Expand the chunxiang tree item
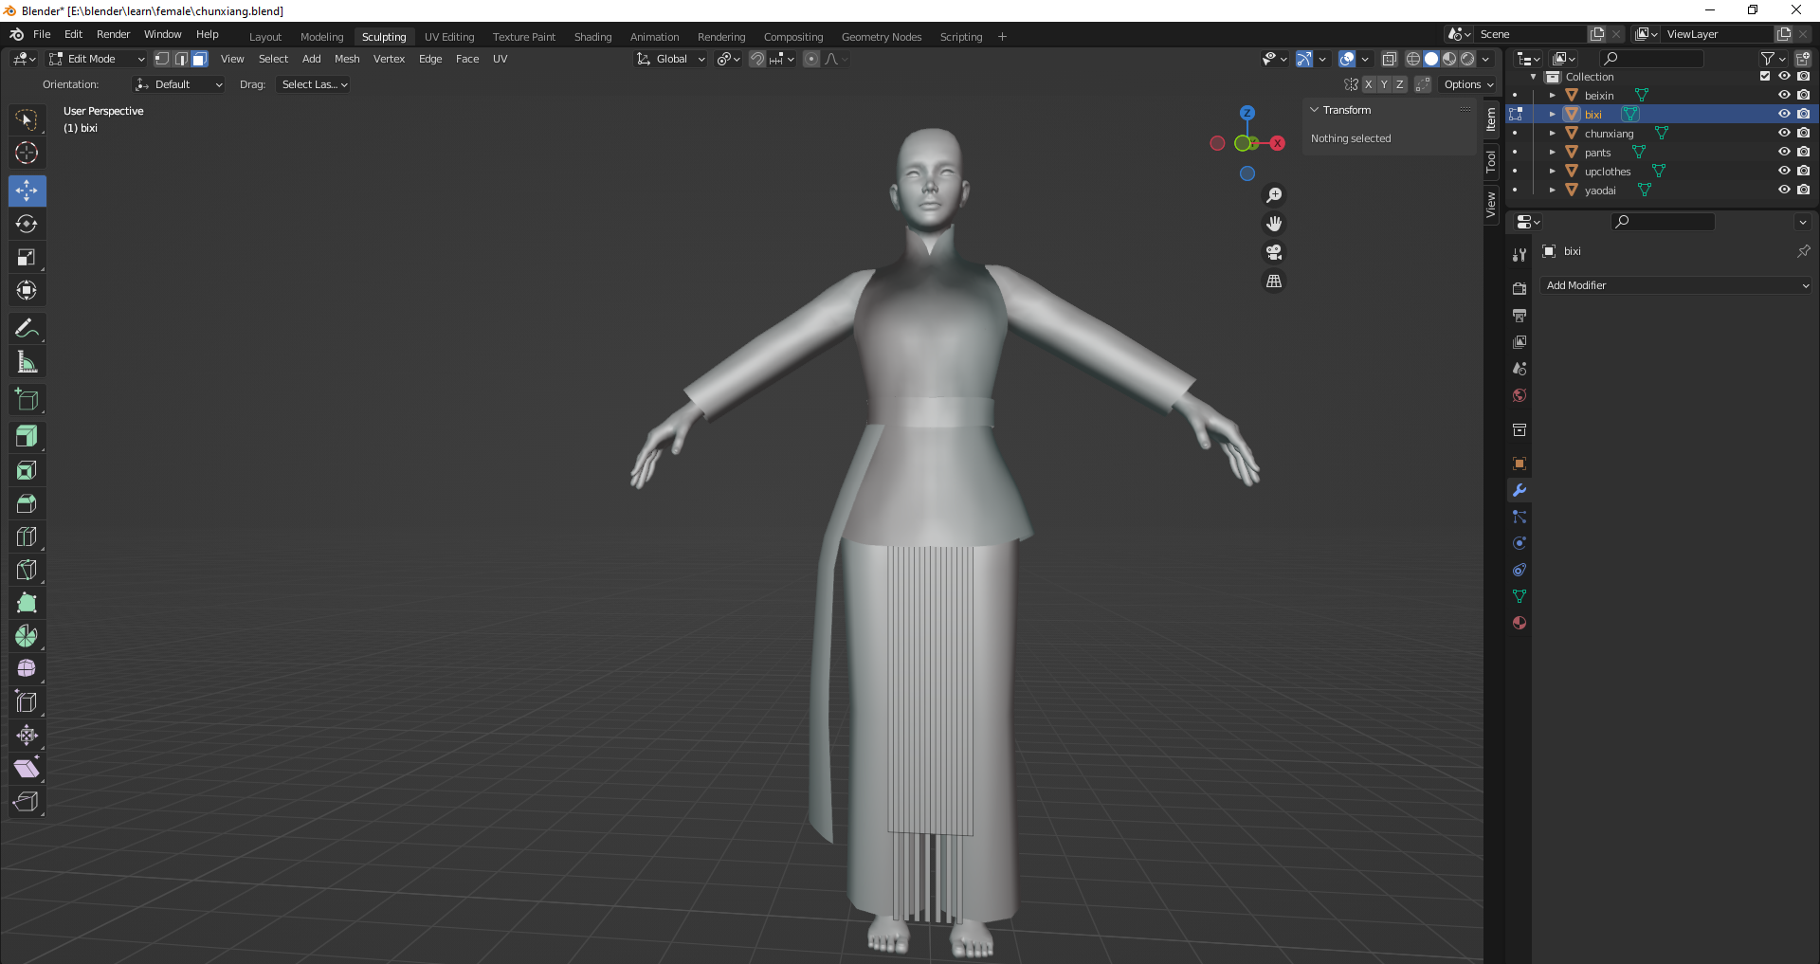 pyautogui.click(x=1553, y=133)
